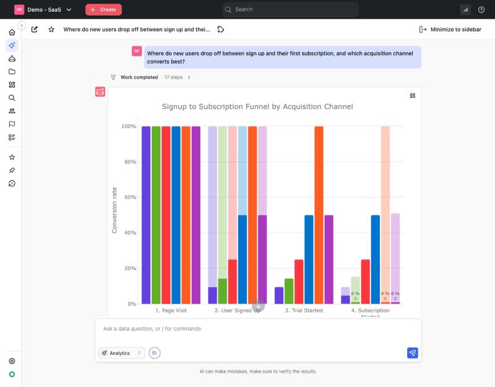Click the Search field in the top bar
The image size is (495, 387).
pyautogui.click(x=290, y=9)
